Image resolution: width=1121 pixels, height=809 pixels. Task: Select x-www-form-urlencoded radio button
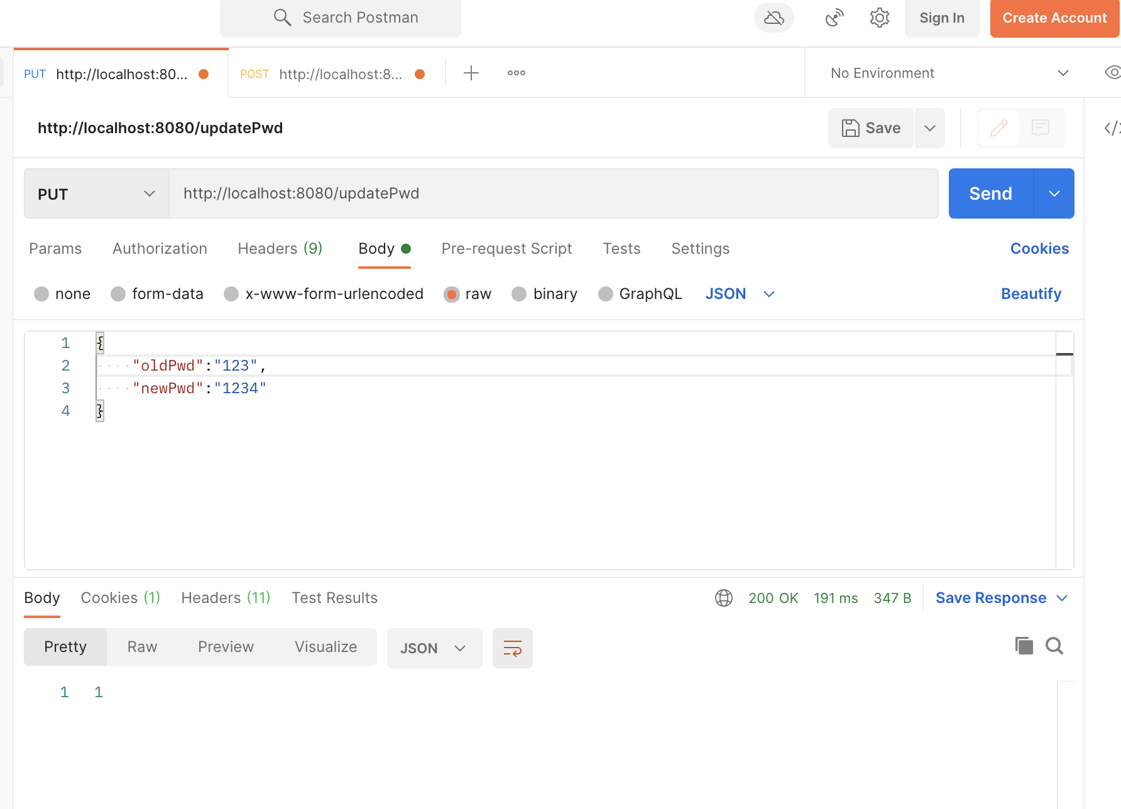tap(231, 294)
